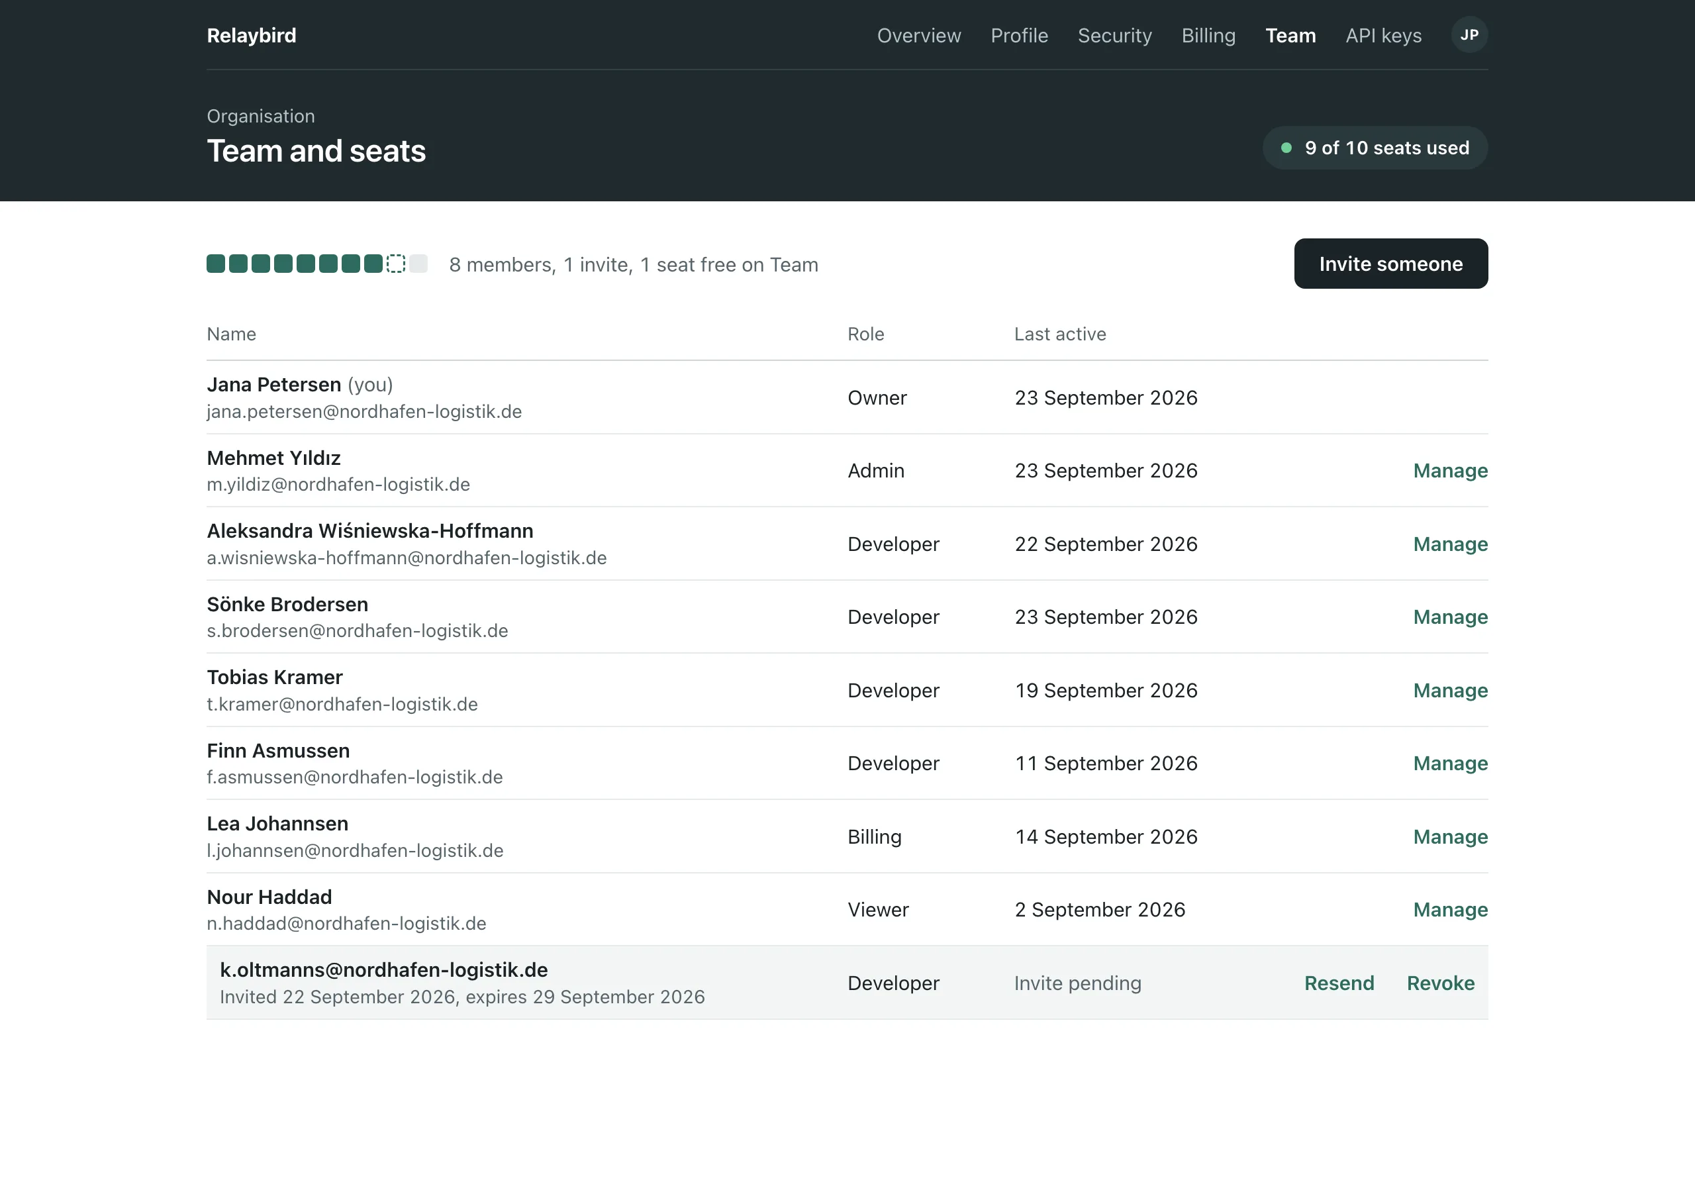Manage Nour Haddad's membership
1695x1192 pixels.
(1450, 910)
